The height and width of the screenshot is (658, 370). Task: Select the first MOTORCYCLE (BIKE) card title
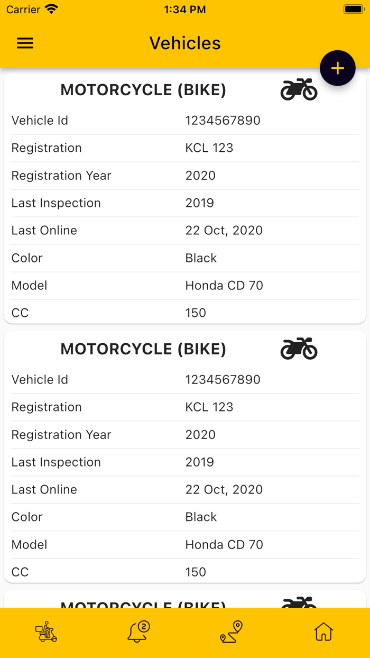coord(143,90)
